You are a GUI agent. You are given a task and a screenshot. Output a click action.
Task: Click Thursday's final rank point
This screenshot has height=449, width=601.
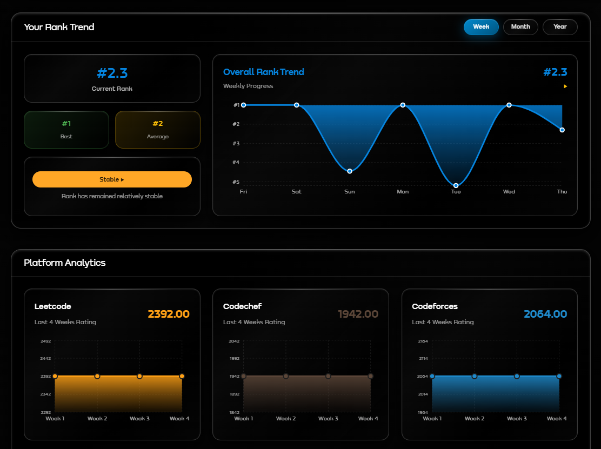pyautogui.click(x=562, y=130)
